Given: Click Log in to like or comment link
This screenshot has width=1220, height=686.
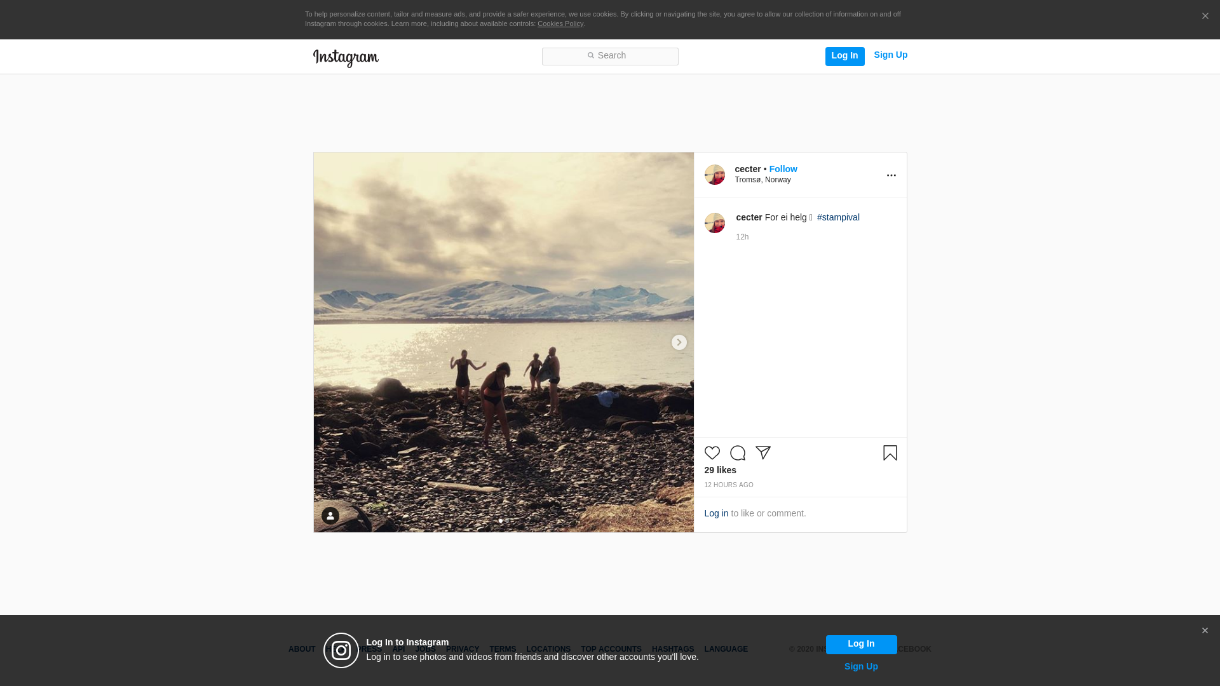Looking at the screenshot, I should (x=717, y=513).
